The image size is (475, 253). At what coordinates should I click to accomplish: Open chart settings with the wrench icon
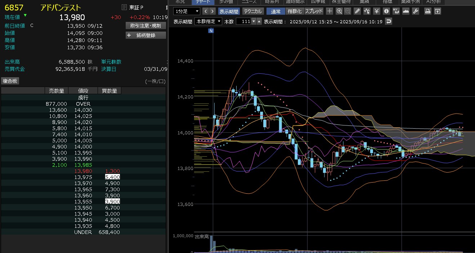tap(416, 11)
